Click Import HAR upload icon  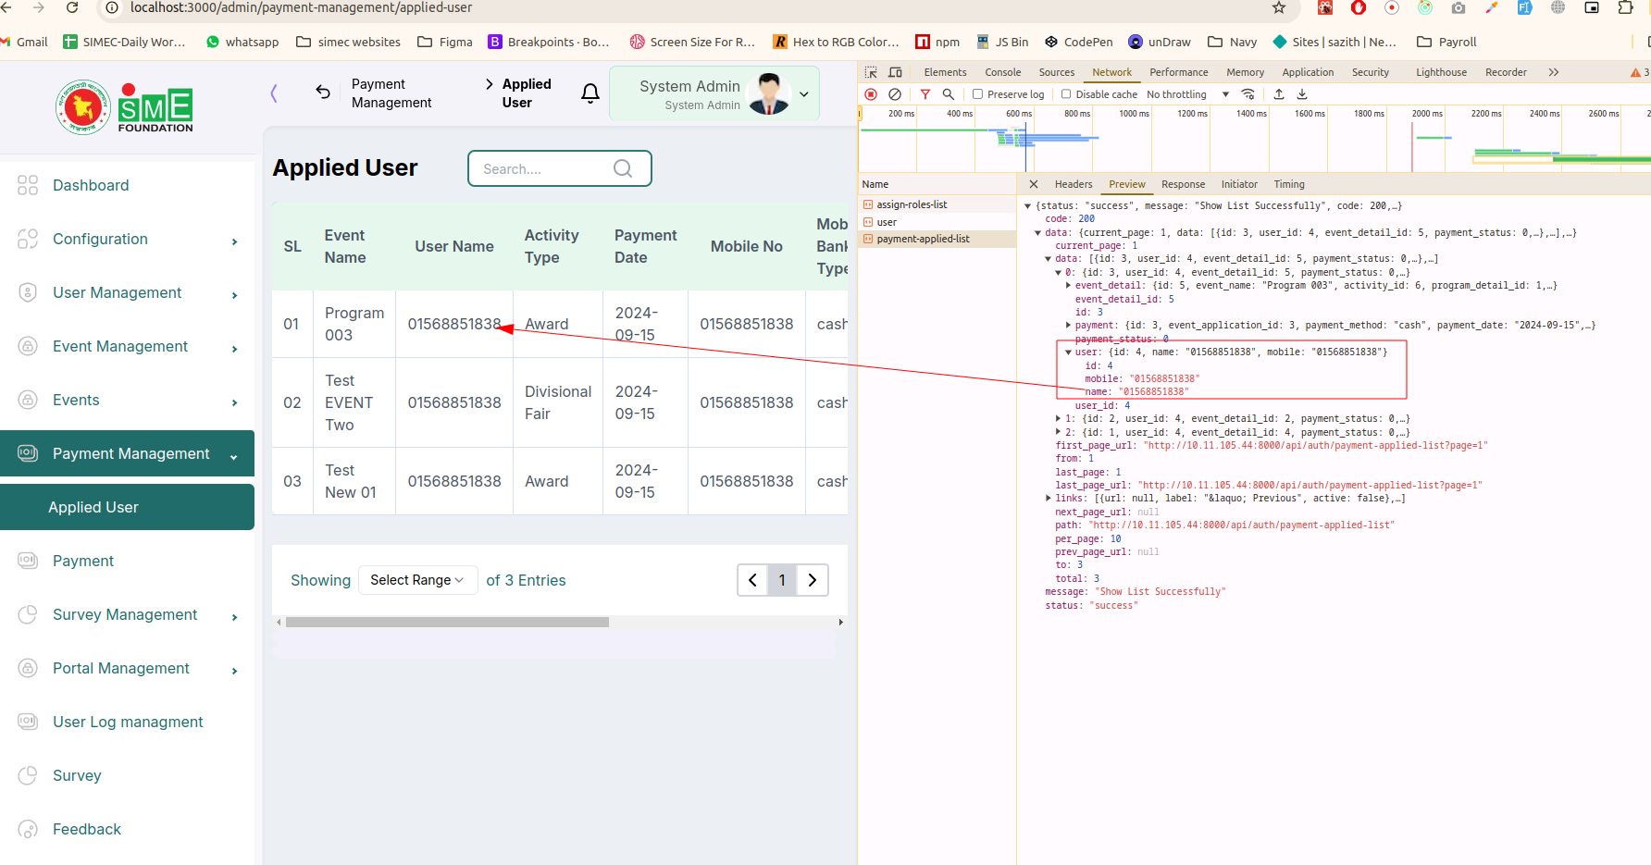click(1279, 94)
